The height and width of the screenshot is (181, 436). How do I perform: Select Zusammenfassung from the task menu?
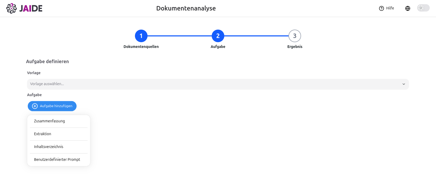coord(59,121)
